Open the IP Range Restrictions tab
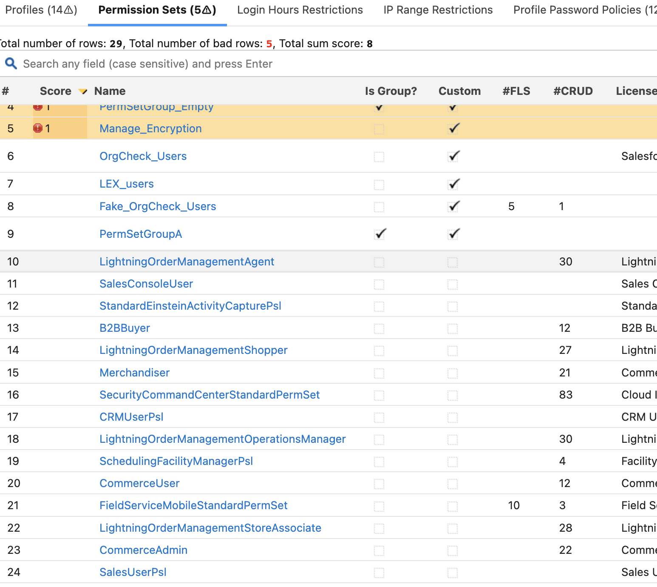The height and width of the screenshot is (587, 657). pos(437,9)
